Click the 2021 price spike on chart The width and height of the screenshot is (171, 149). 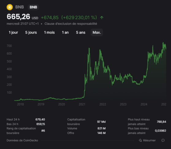[x=89, y=48]
